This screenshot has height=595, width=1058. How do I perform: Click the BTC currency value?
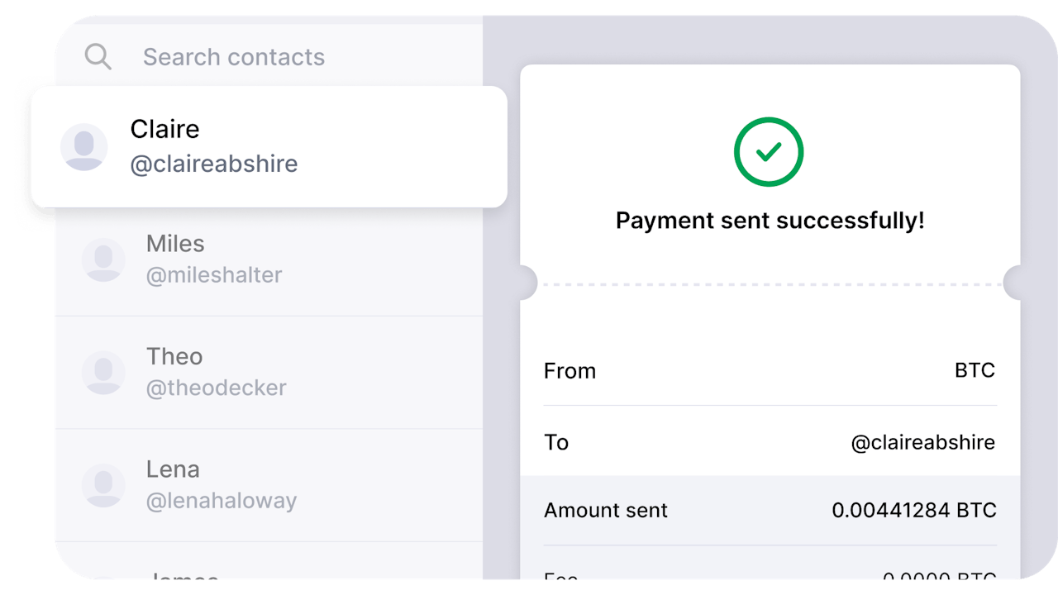(x=975, y=370)
